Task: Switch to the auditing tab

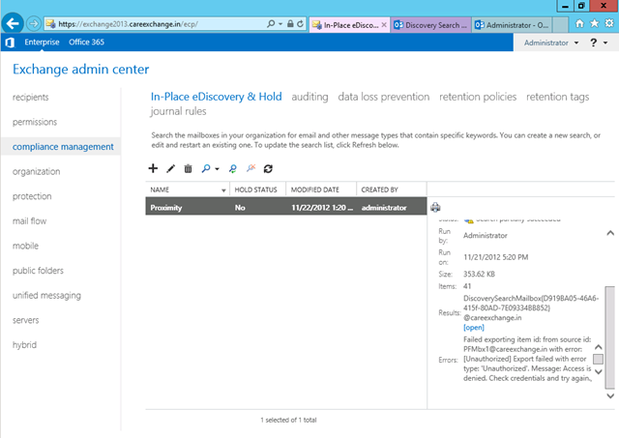Action: 309,97
